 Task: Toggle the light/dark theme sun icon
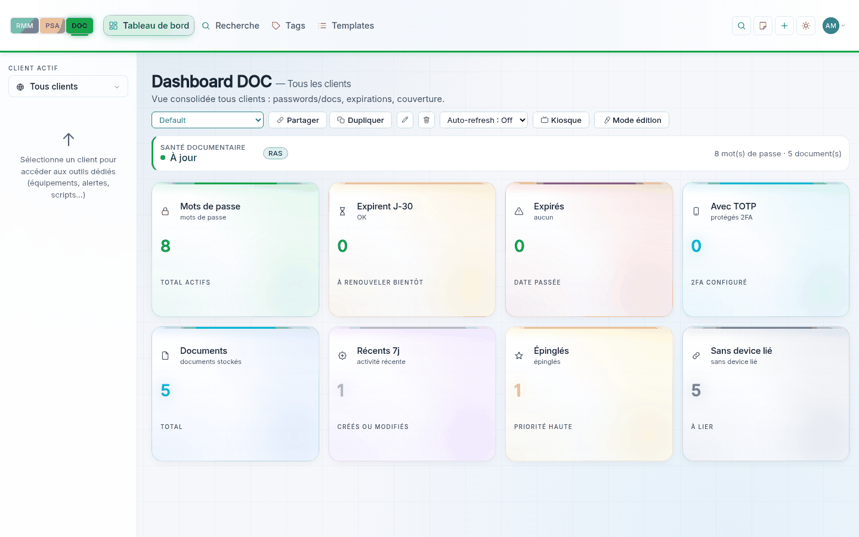click(x=806, y=26)
